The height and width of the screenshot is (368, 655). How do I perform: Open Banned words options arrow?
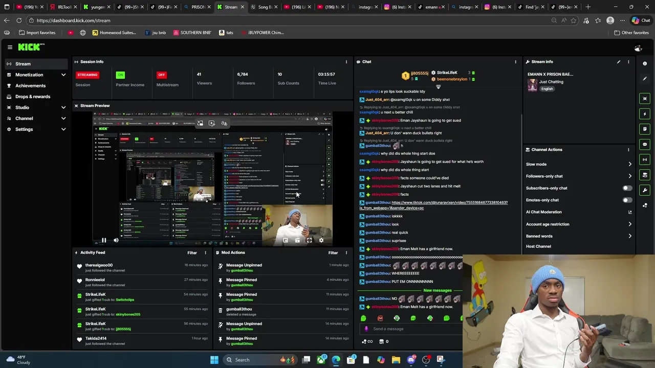tap(630, 236)
